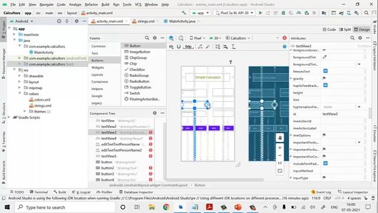Image resolution: width=378 pixels, height=213 pixels.
Task: Open Search Everywhere magnifier in top toolbar
Action: (366, 13)
